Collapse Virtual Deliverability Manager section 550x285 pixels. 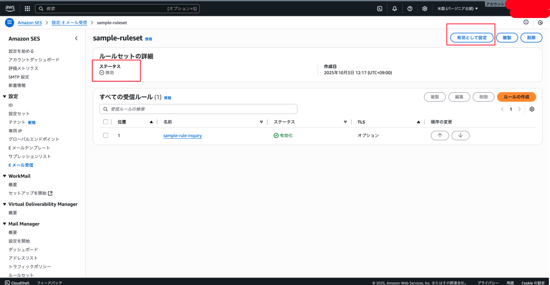click(x=4, y=204)
